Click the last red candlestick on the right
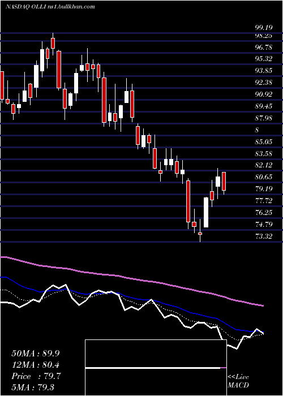The height and width of the screenshot is (396, 283). pyautogui.click(x=224, y=182)
